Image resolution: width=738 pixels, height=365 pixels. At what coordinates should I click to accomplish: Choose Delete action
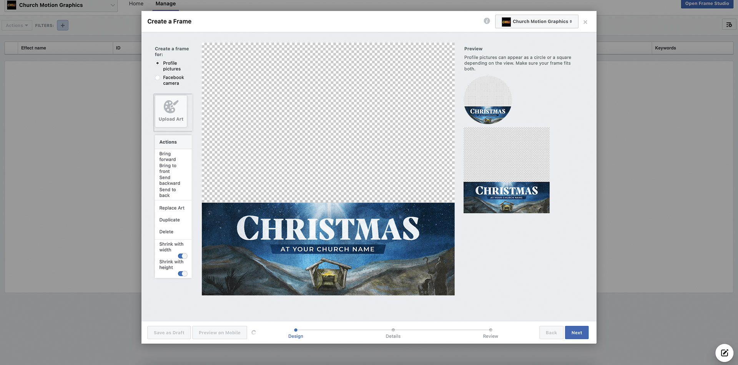(166, 232)
